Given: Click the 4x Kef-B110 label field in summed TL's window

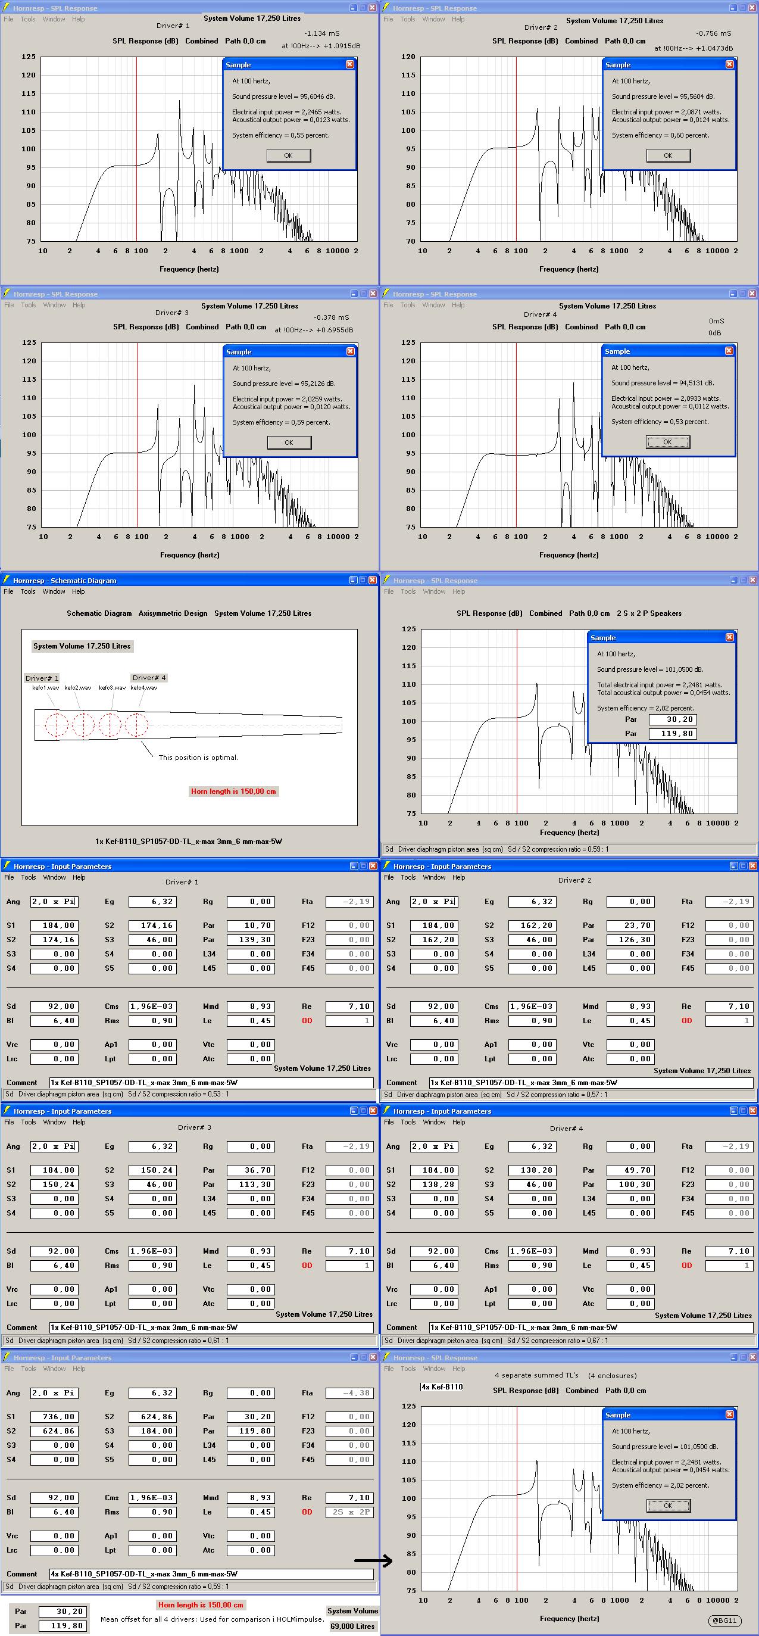Looking at the screenshot, I should [442, 1387].
